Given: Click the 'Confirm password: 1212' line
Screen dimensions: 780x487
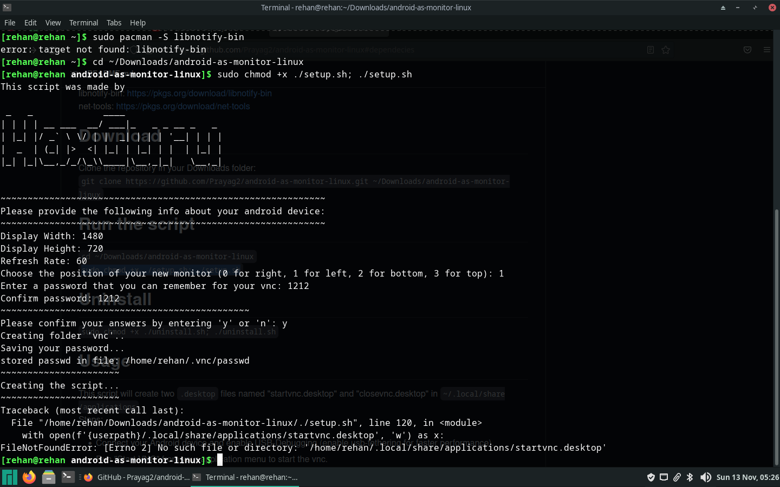Looking at the screenshot, I should [x=60, y=298].
